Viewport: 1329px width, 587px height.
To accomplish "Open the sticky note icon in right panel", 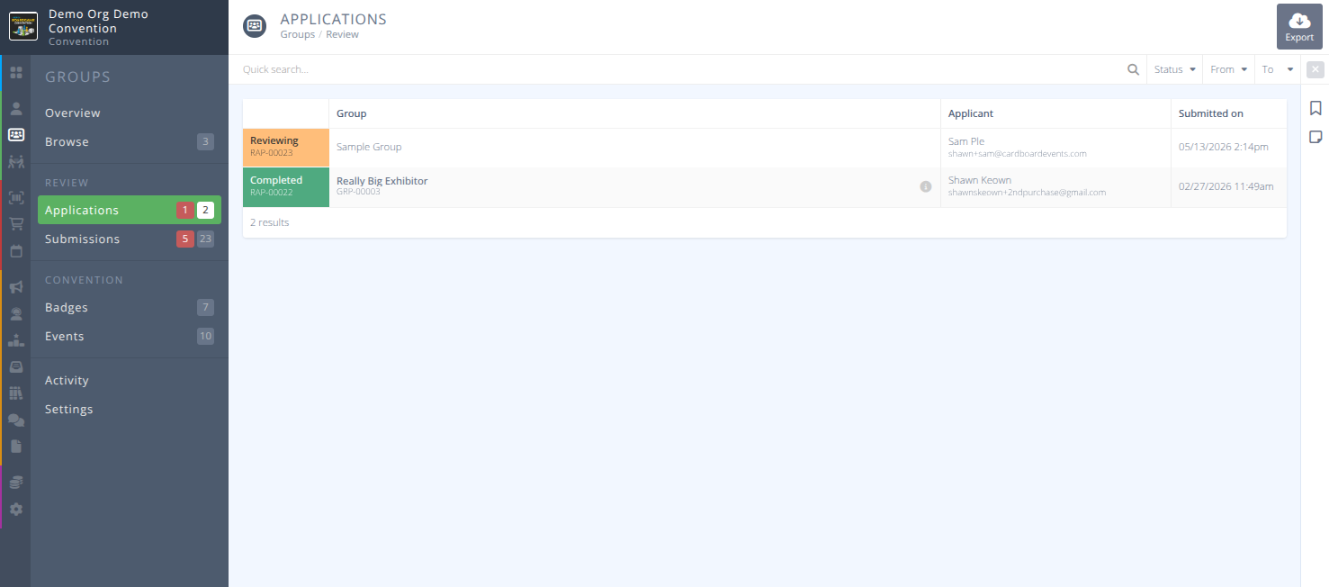I will click(x=1316, y=137).
